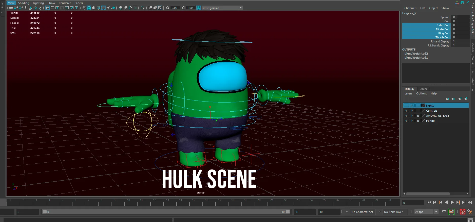Click the Play forwards button
This screenshot has width=475, height=222.
(452, 202)
